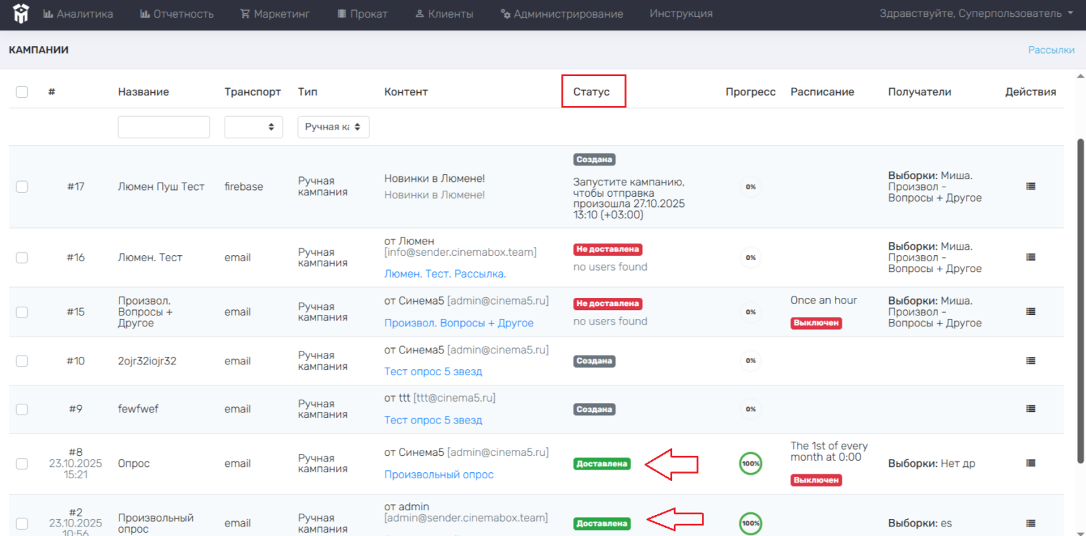Open actions menu icon for campaign #17
The width and height of the screenshot is (1086, 536).
[1030, 187]
